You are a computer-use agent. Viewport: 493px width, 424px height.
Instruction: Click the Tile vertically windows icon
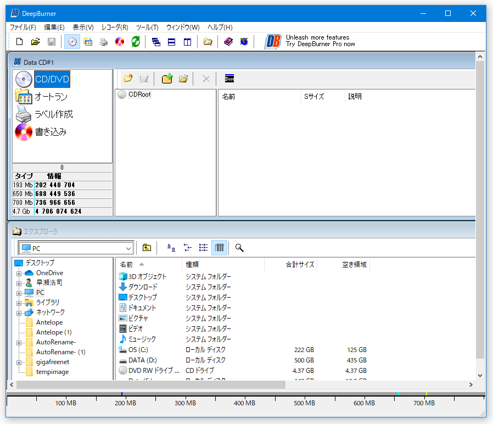coord(187,42)
